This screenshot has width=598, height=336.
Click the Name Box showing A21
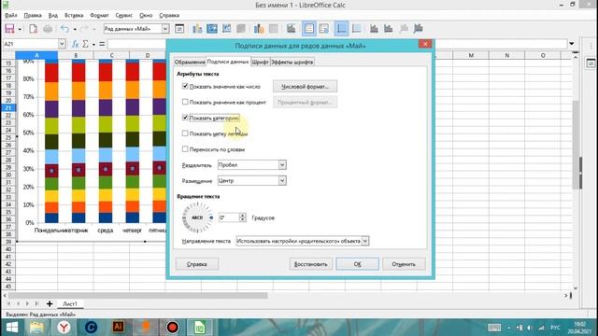[x=31, y=44]
